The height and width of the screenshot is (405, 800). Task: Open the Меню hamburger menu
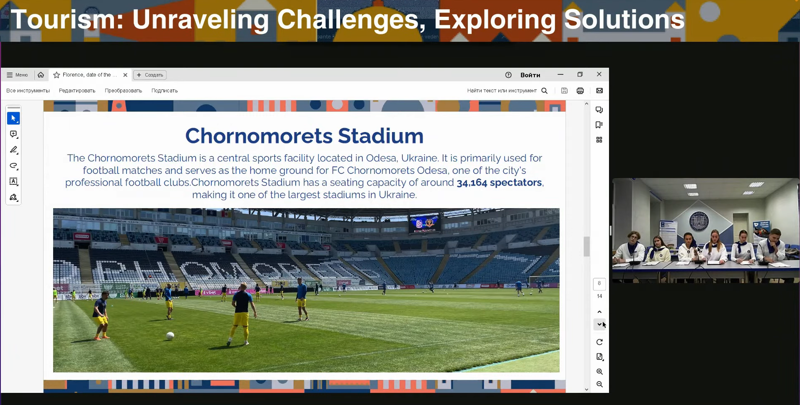(17, 75)
